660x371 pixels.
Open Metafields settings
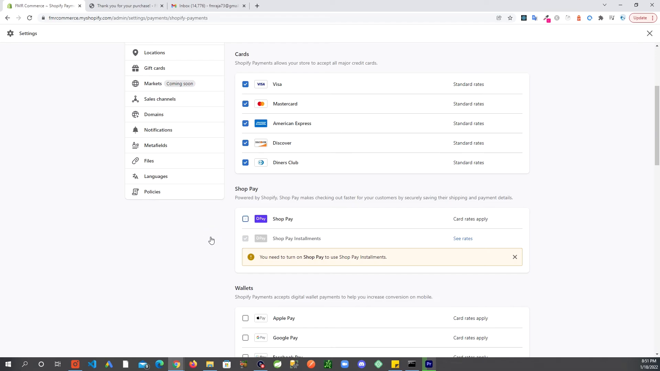[175, 145]
